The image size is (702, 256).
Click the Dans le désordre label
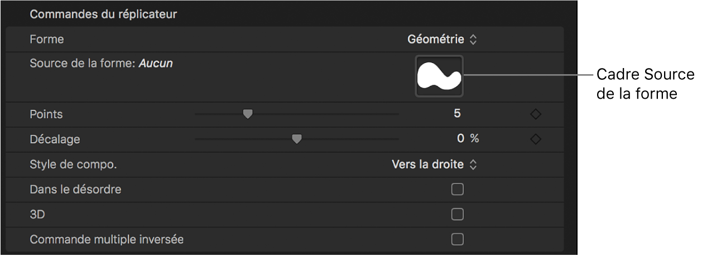click(x=75, y=190)
